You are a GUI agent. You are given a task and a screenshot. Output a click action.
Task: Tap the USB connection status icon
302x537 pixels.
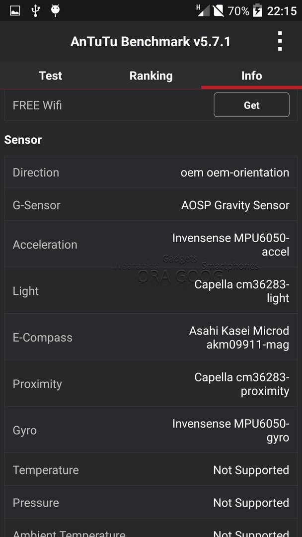point(35,10)
